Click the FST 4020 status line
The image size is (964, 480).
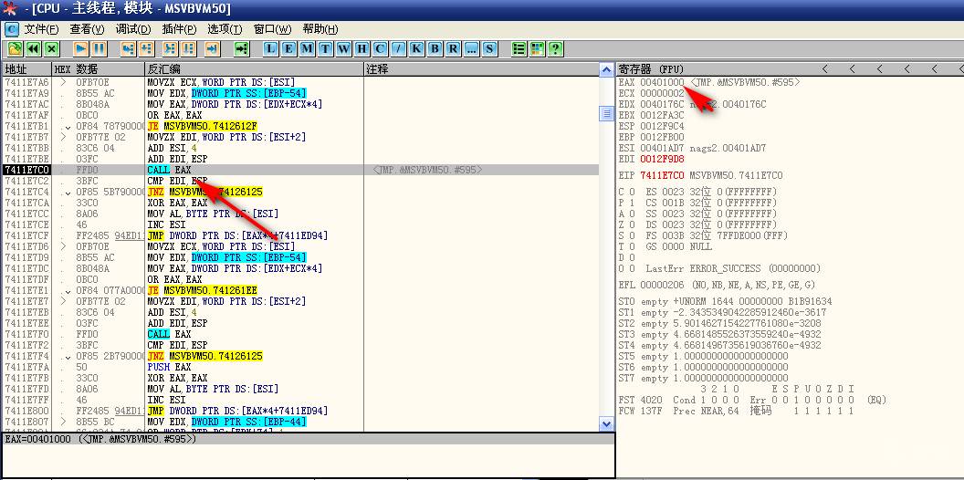pos(752,400)
